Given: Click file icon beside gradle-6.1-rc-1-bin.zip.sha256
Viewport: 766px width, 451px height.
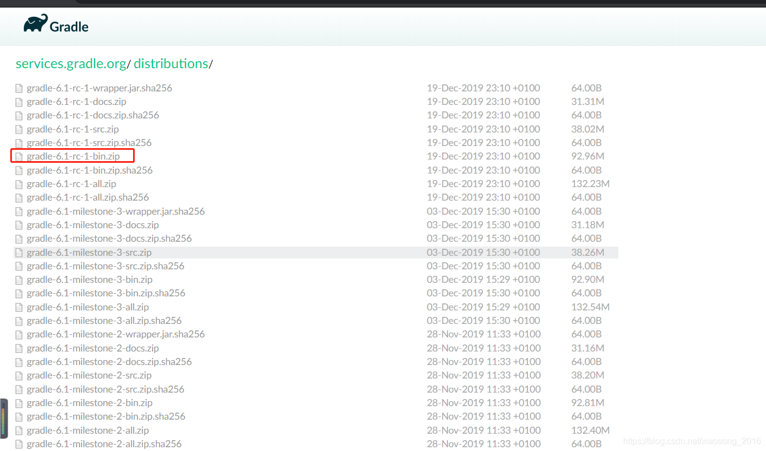Looking at the screenshot, I should 19,170.
